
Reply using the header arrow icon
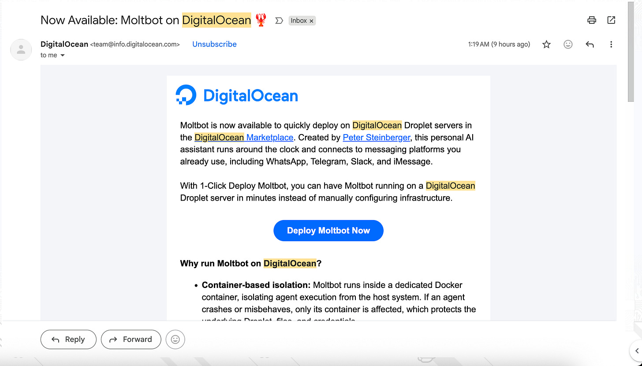(590, 44)
